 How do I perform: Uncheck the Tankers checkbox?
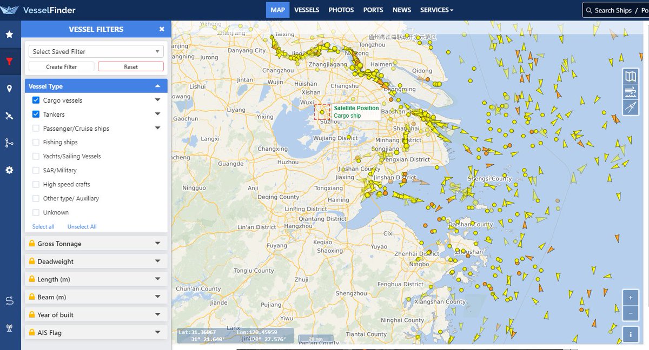pyautogui.click(x=36, y=115)
